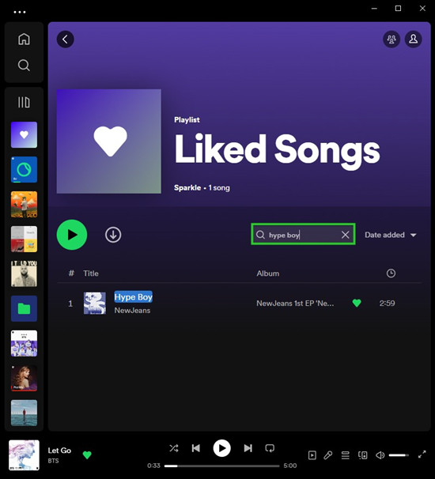The width and height of the screenshot is (435, 479).
Task: Open Search from the sidebar
Action: click(x=24, y=65)
